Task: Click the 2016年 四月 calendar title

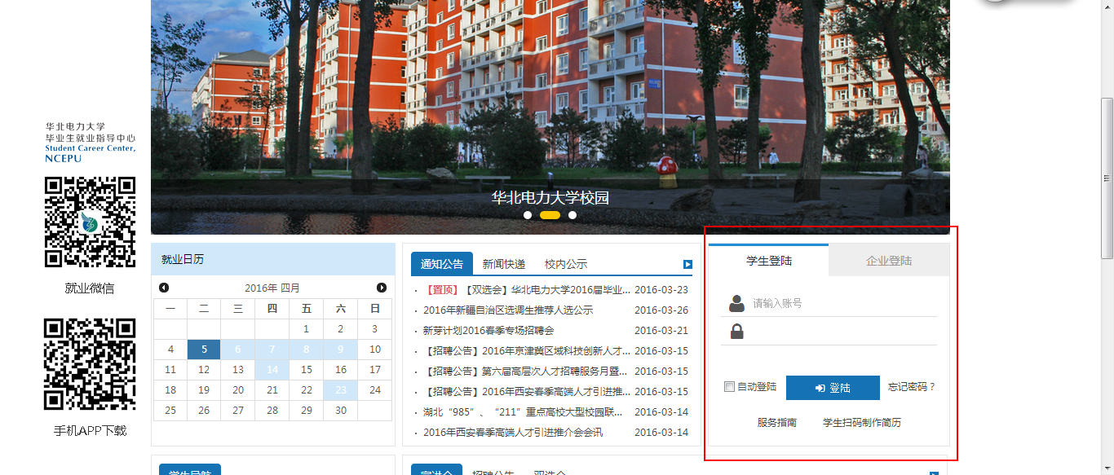Action: [x=272, y=288]
